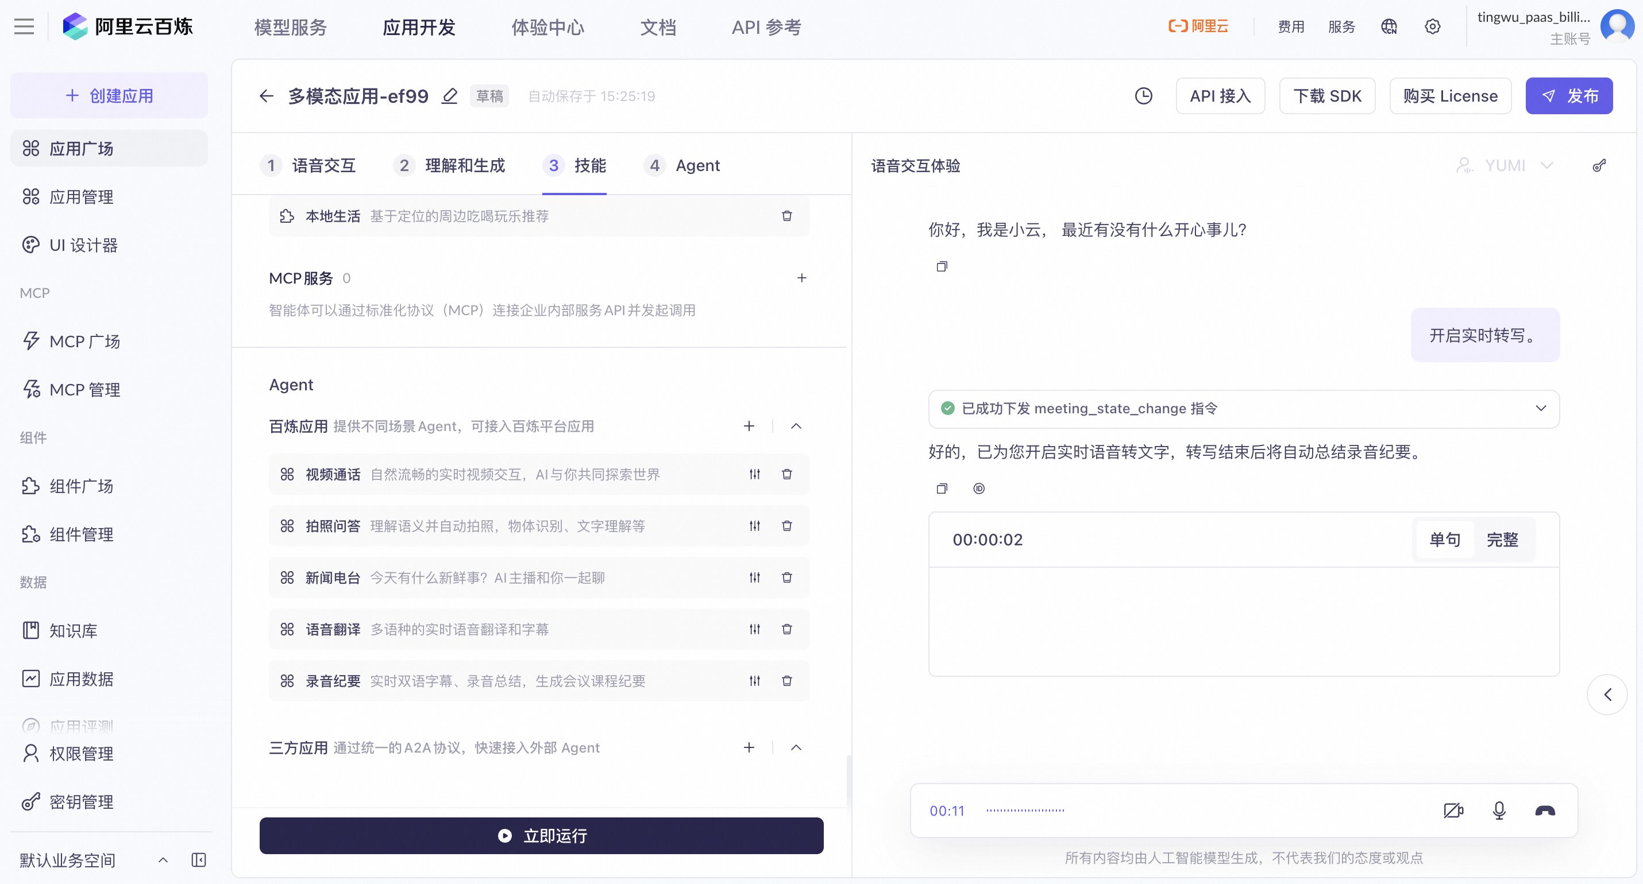Click the 发布 publish button
Image resolution: width=1643 pixels, height=884 pixels.
coord(1568,96)
